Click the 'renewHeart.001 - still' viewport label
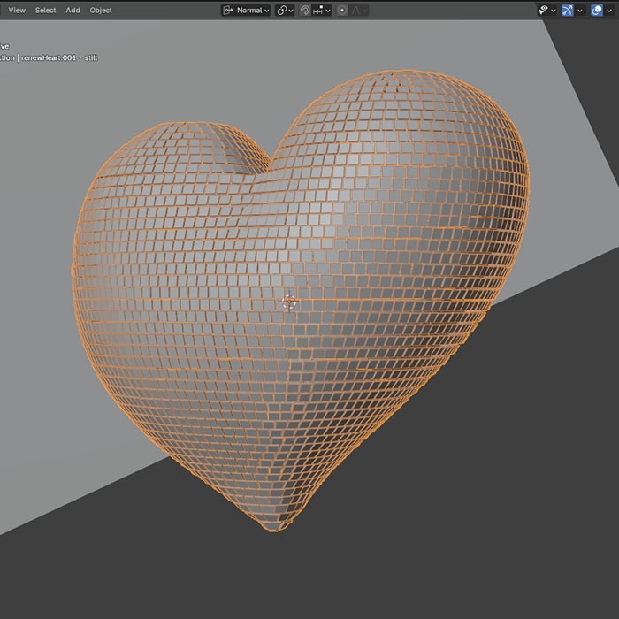 59,57
